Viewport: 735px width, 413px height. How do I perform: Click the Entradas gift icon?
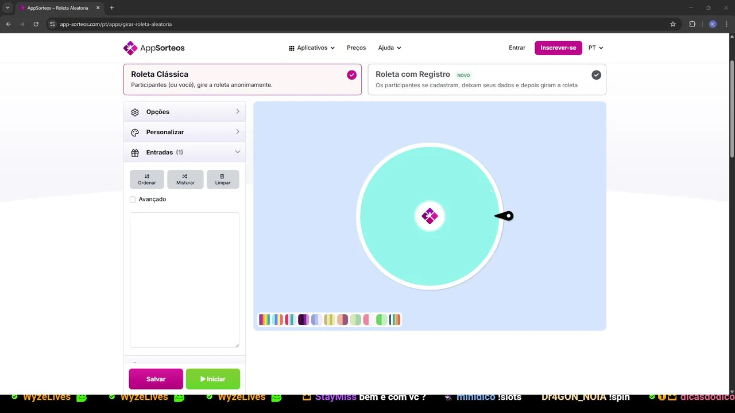point(135,153)
